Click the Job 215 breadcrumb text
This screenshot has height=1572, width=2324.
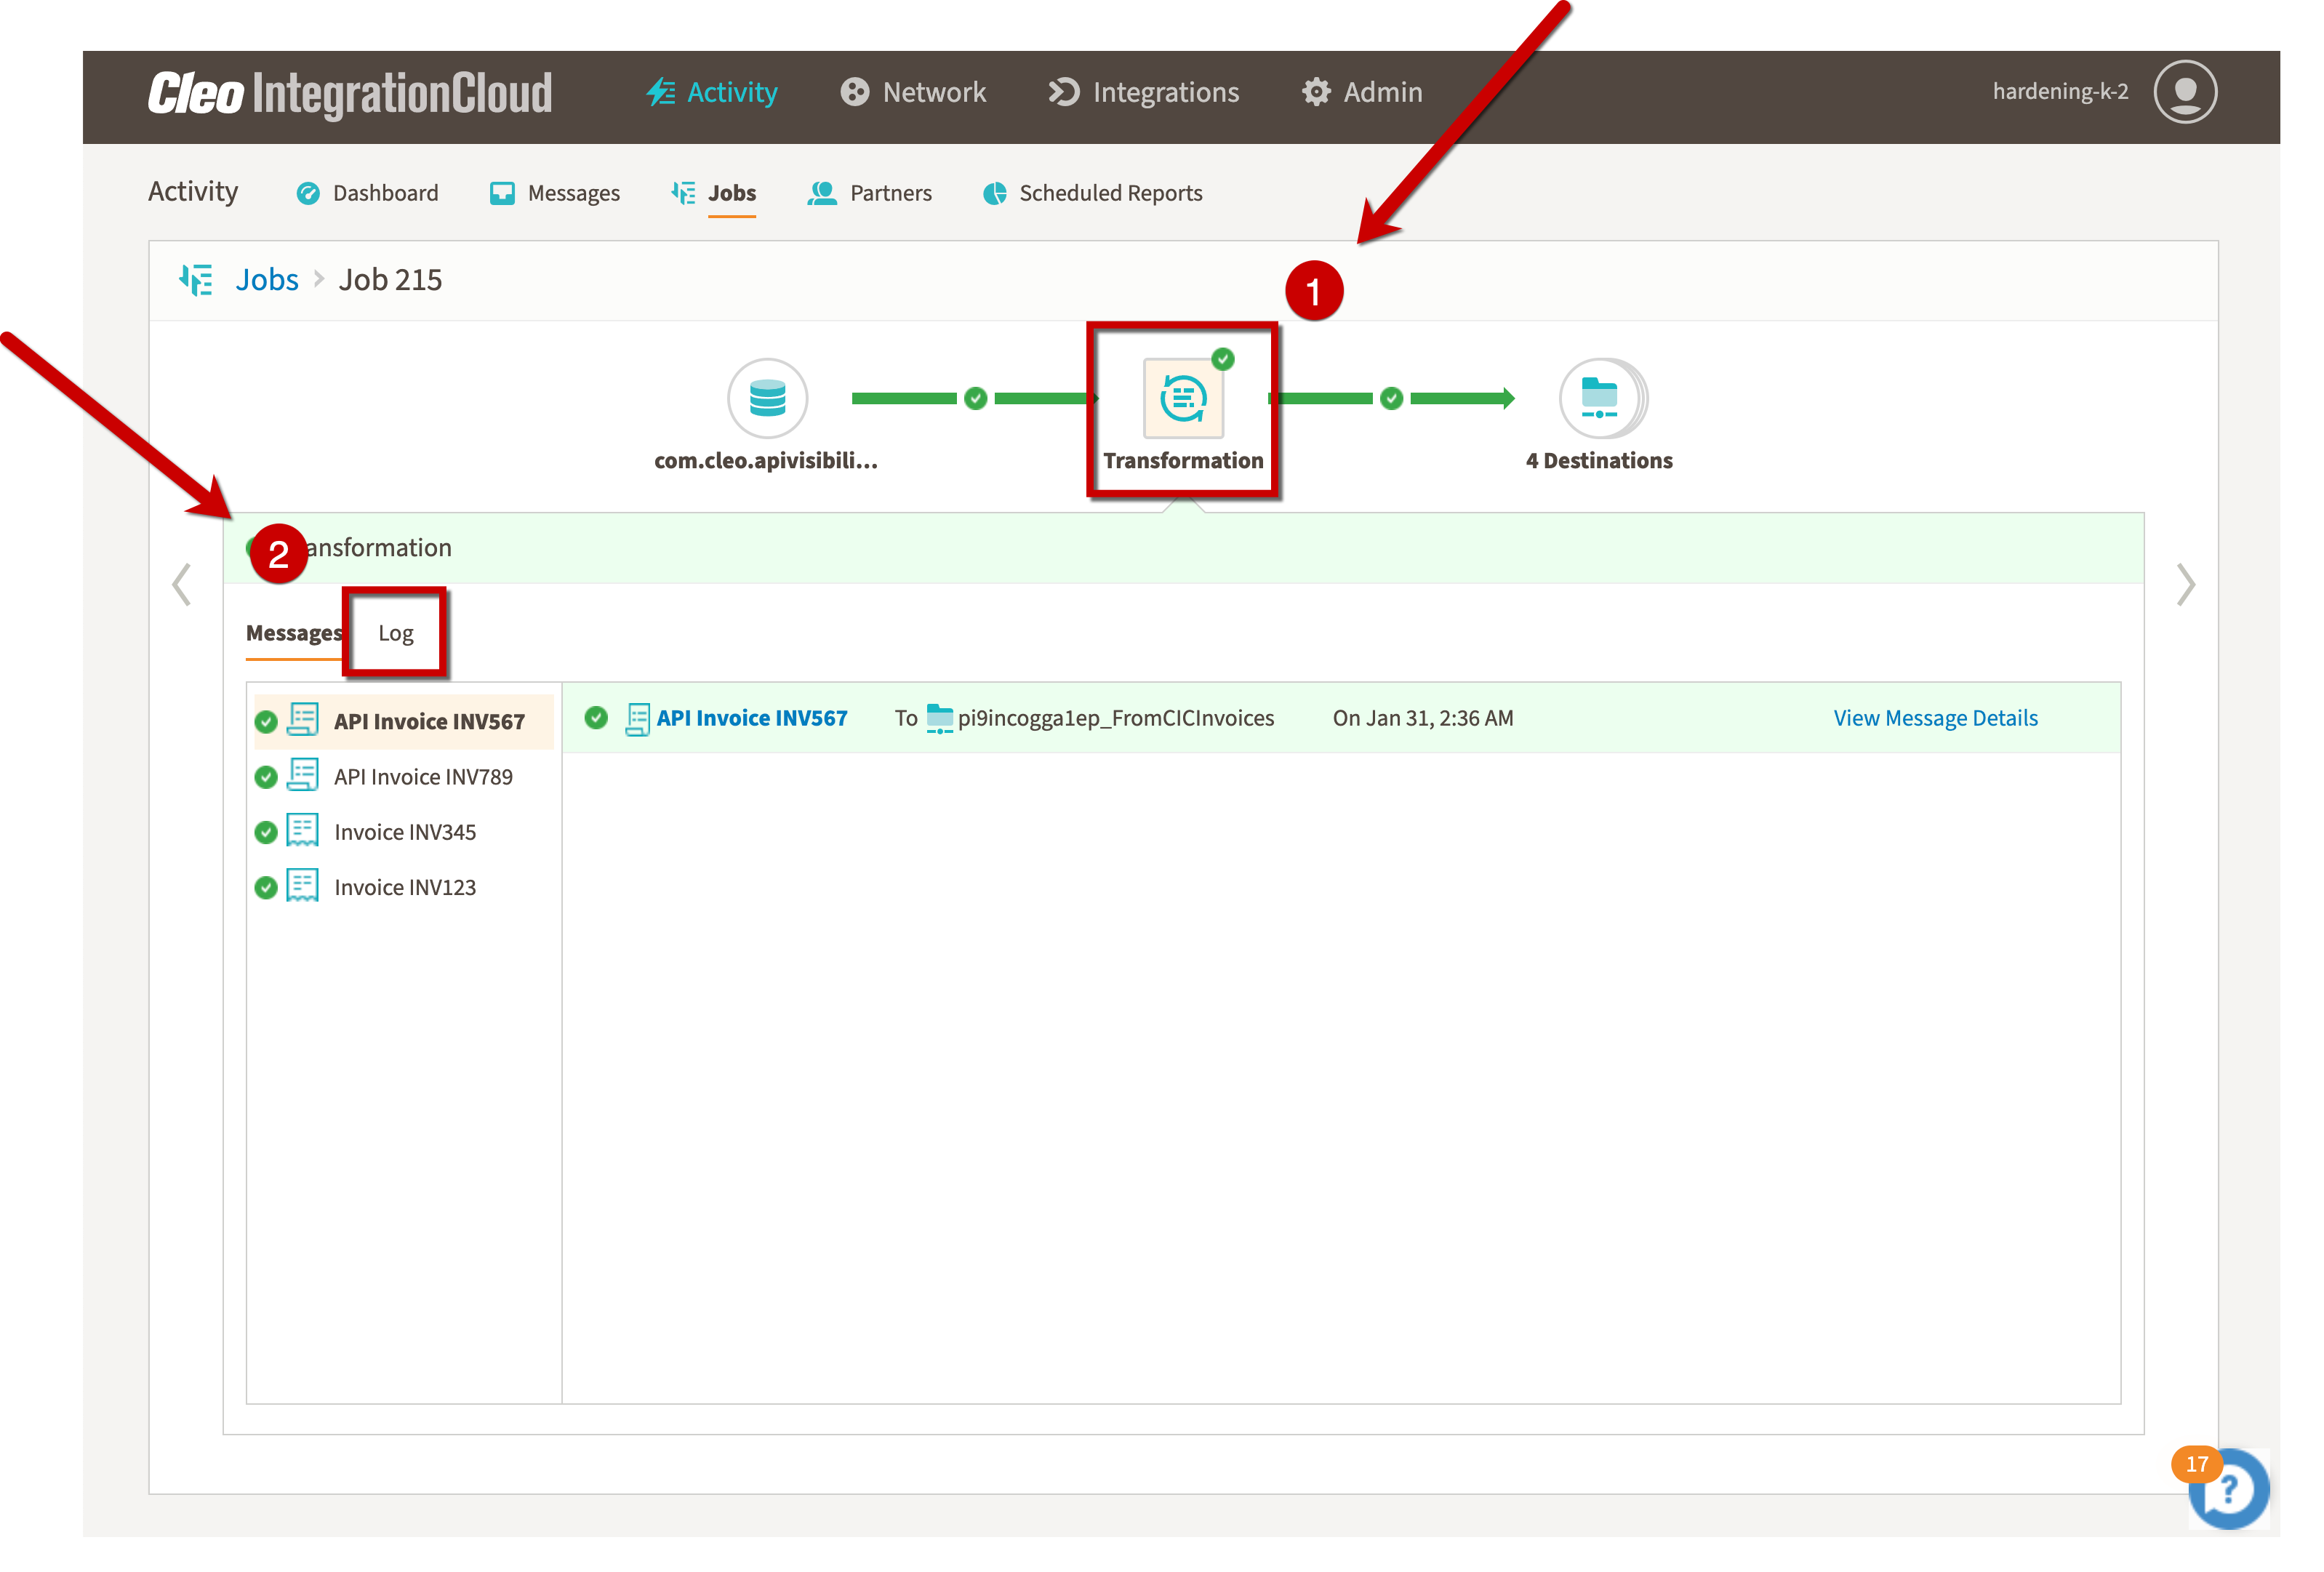[390, 280]
